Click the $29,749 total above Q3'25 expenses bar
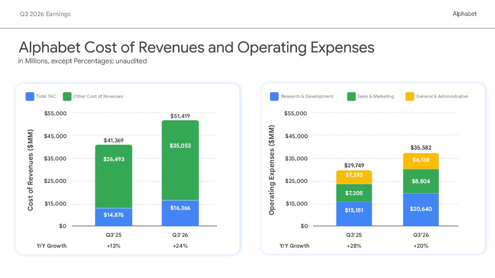The image size is (495, 278). [x=354, y=166]
